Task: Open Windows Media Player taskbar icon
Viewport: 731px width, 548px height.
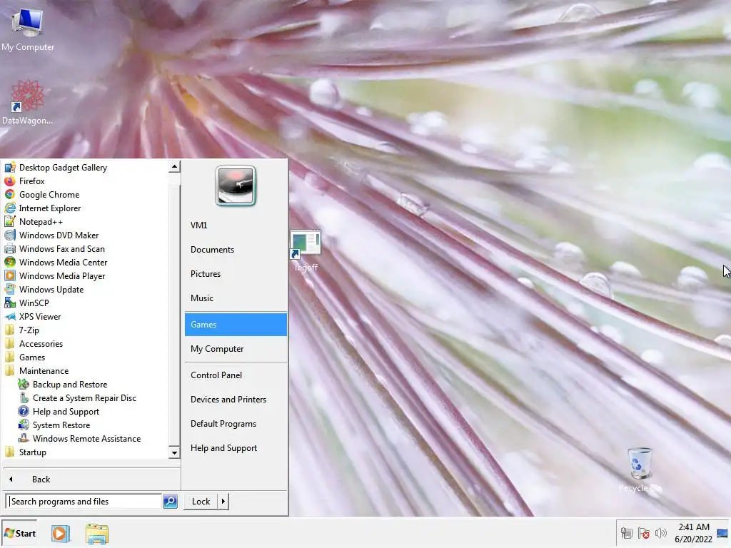Action: (x=60, y=534)
